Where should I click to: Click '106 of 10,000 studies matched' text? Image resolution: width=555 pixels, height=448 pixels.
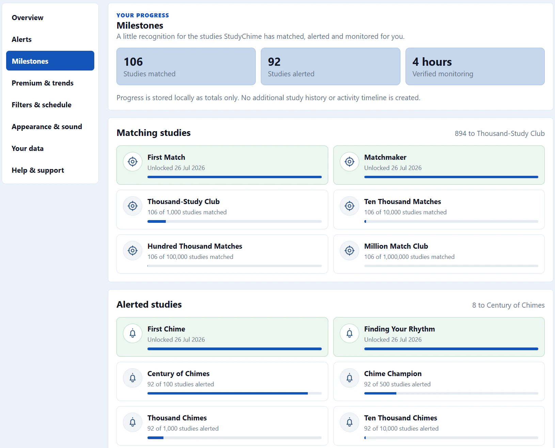pos(405,212)
